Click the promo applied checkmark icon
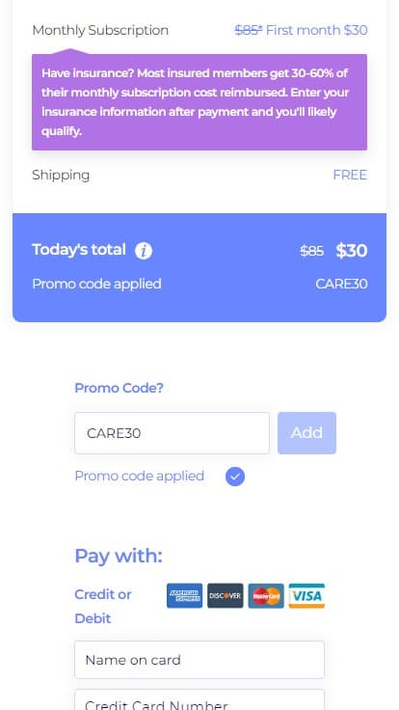Screen dimensions: 399x710 (235, 477)
